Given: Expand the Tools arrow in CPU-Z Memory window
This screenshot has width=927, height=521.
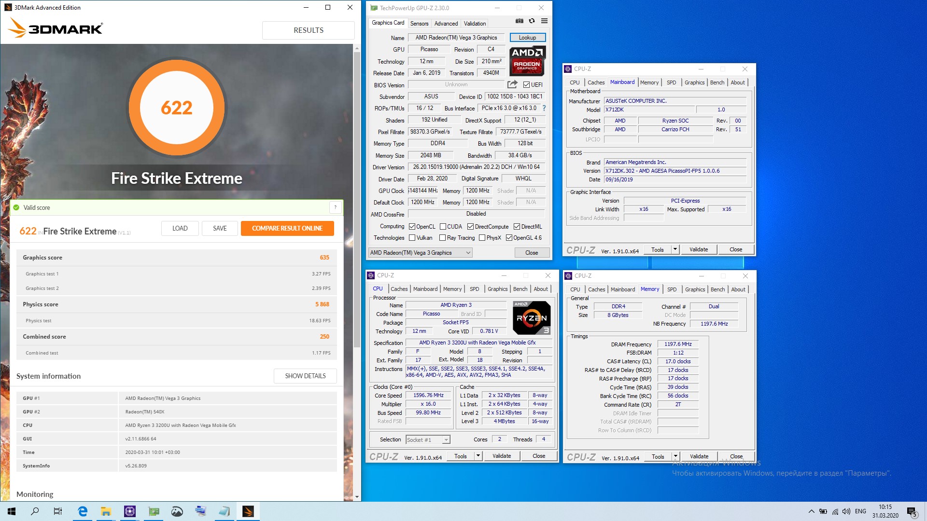Looking at the screenshot, I should (x=676, y=456).
